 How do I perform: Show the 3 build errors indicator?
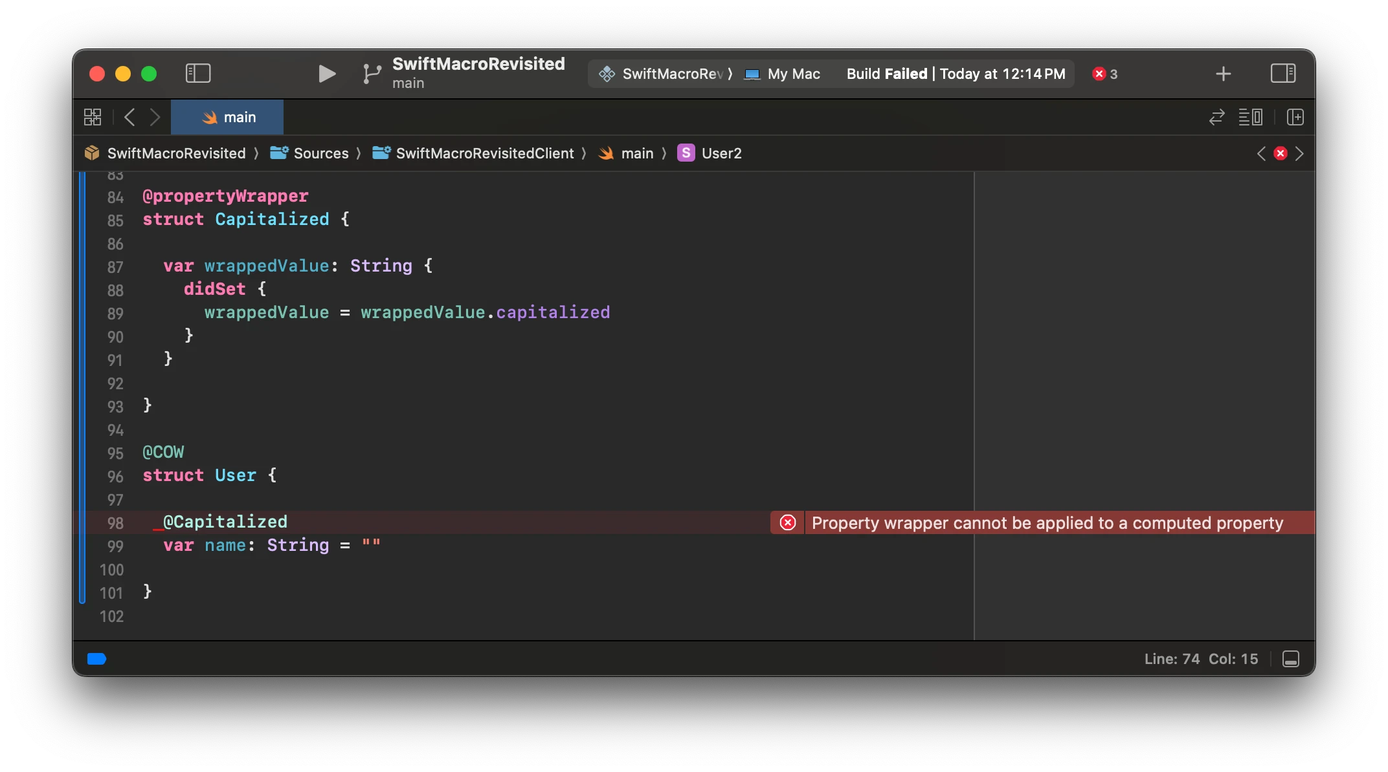[1105, 74]
